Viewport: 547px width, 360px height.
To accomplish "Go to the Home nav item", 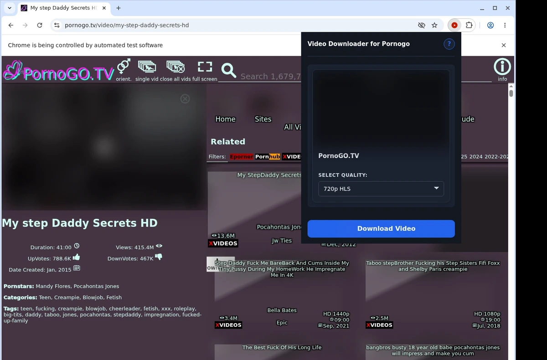I will coord(225,119).
